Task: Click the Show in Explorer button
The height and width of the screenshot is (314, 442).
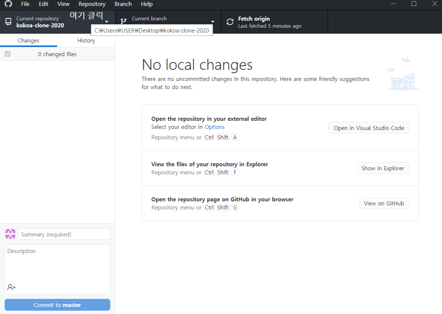Action: click(382, 168)
